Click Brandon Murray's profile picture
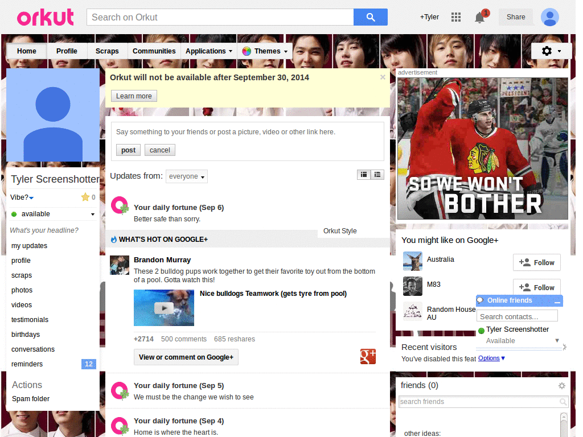The width and height of the screenshot is (583, 437). pos(120,265)
